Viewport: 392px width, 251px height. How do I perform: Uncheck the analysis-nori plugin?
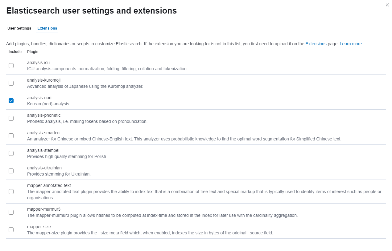pyautogui.click(x=11, y=101)
